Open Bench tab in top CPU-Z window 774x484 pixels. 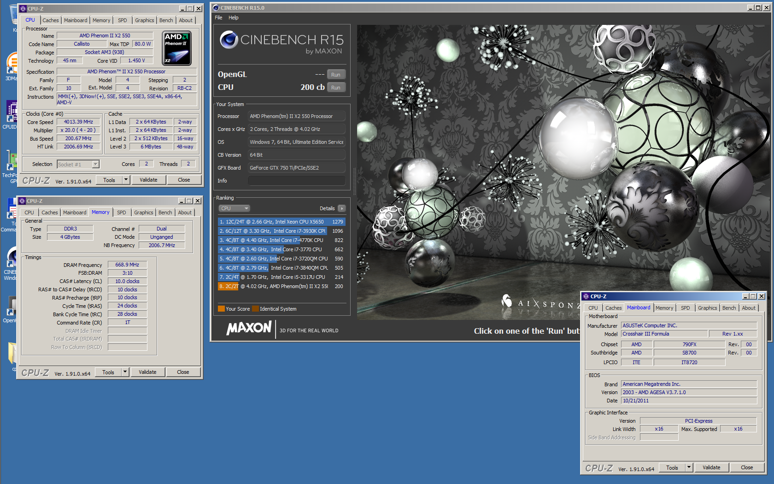166,20
